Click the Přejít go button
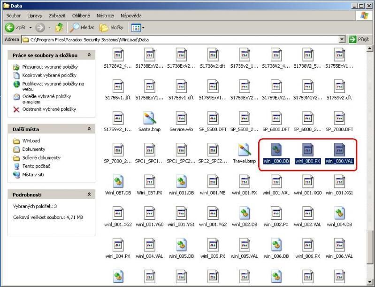 pyautogui.click(x=359, y=40)
